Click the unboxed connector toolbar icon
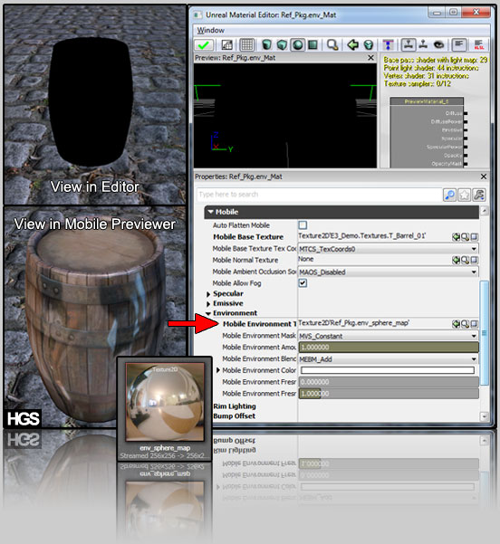This screenshot has width=500, height=544. (423, 44)
